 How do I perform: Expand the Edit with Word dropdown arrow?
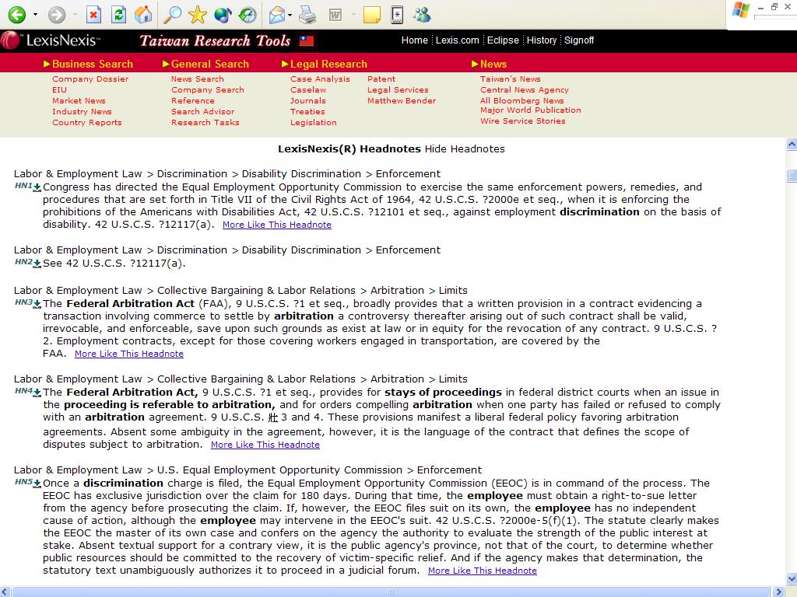pyautogui.click(x=353, y=15)
